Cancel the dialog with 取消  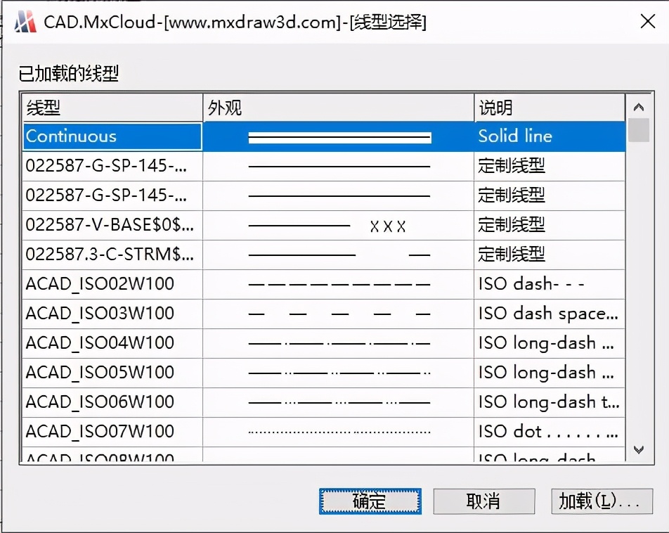coord(483,501)
